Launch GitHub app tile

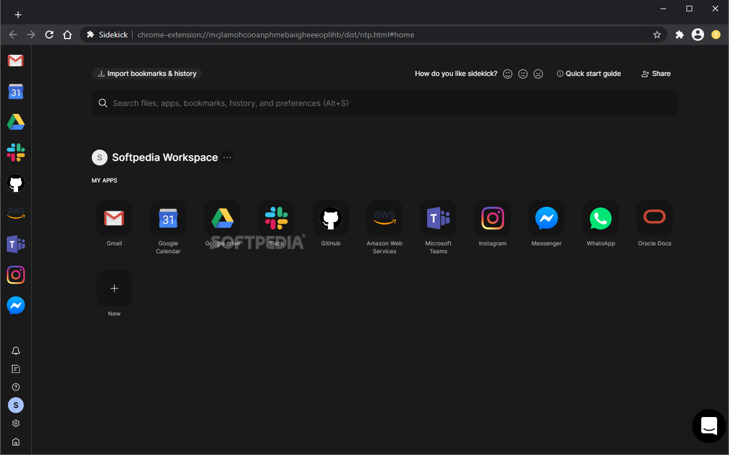pyautogui.click(x=331, y=218)
